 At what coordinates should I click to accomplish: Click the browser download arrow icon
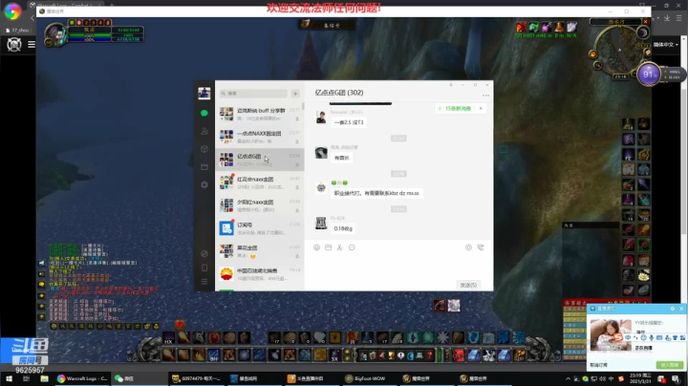(x=667, y=18)
